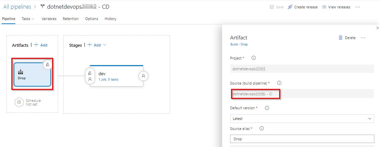Viewport: 379px width, 147px height.
Task: Select the dev stage name
Action: point(102,74)
